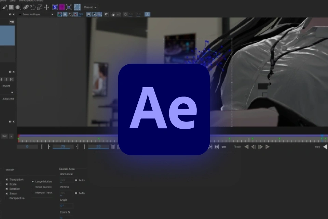This screenshot has width=328, height=219.
Task: Toggle the magenta planar grid icon
Action: click(x=62, y=7)
